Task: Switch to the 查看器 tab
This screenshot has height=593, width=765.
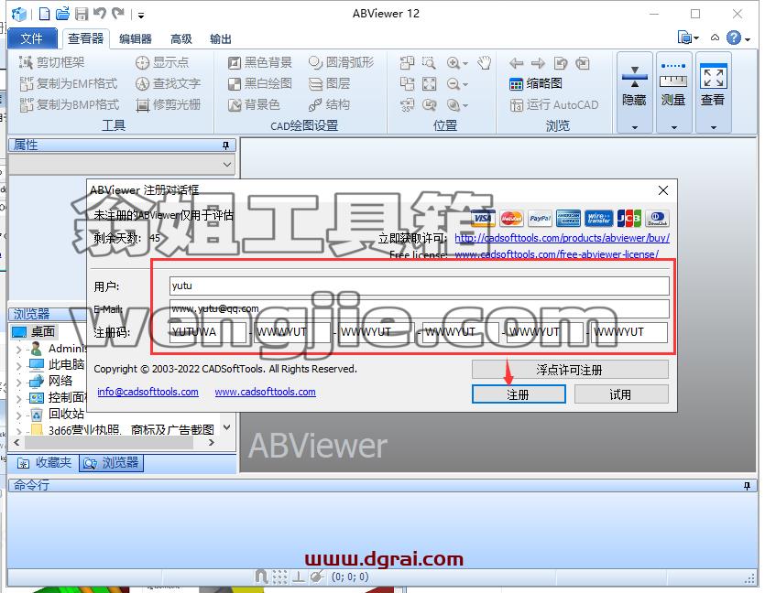Action: [85, 38]
